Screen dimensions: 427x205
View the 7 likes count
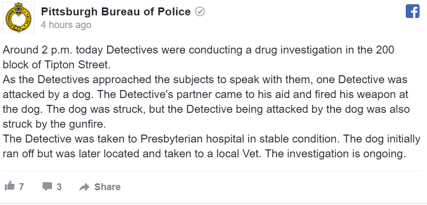(x=21, y=187)
